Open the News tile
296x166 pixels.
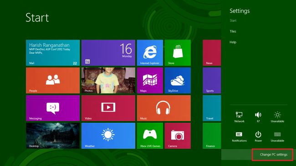(212, 53)
